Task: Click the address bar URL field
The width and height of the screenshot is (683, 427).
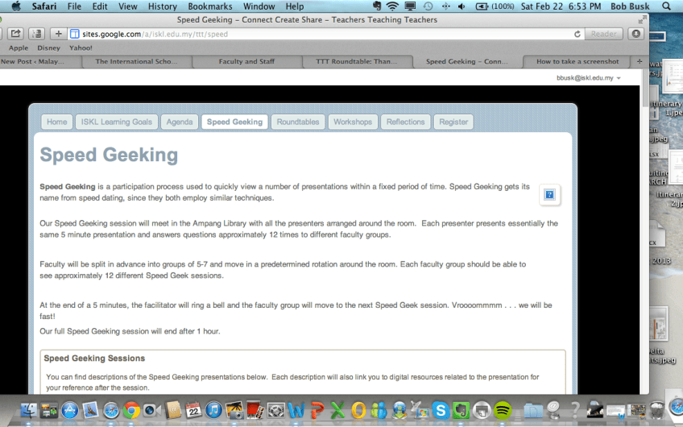Action: tap(322, 34)
